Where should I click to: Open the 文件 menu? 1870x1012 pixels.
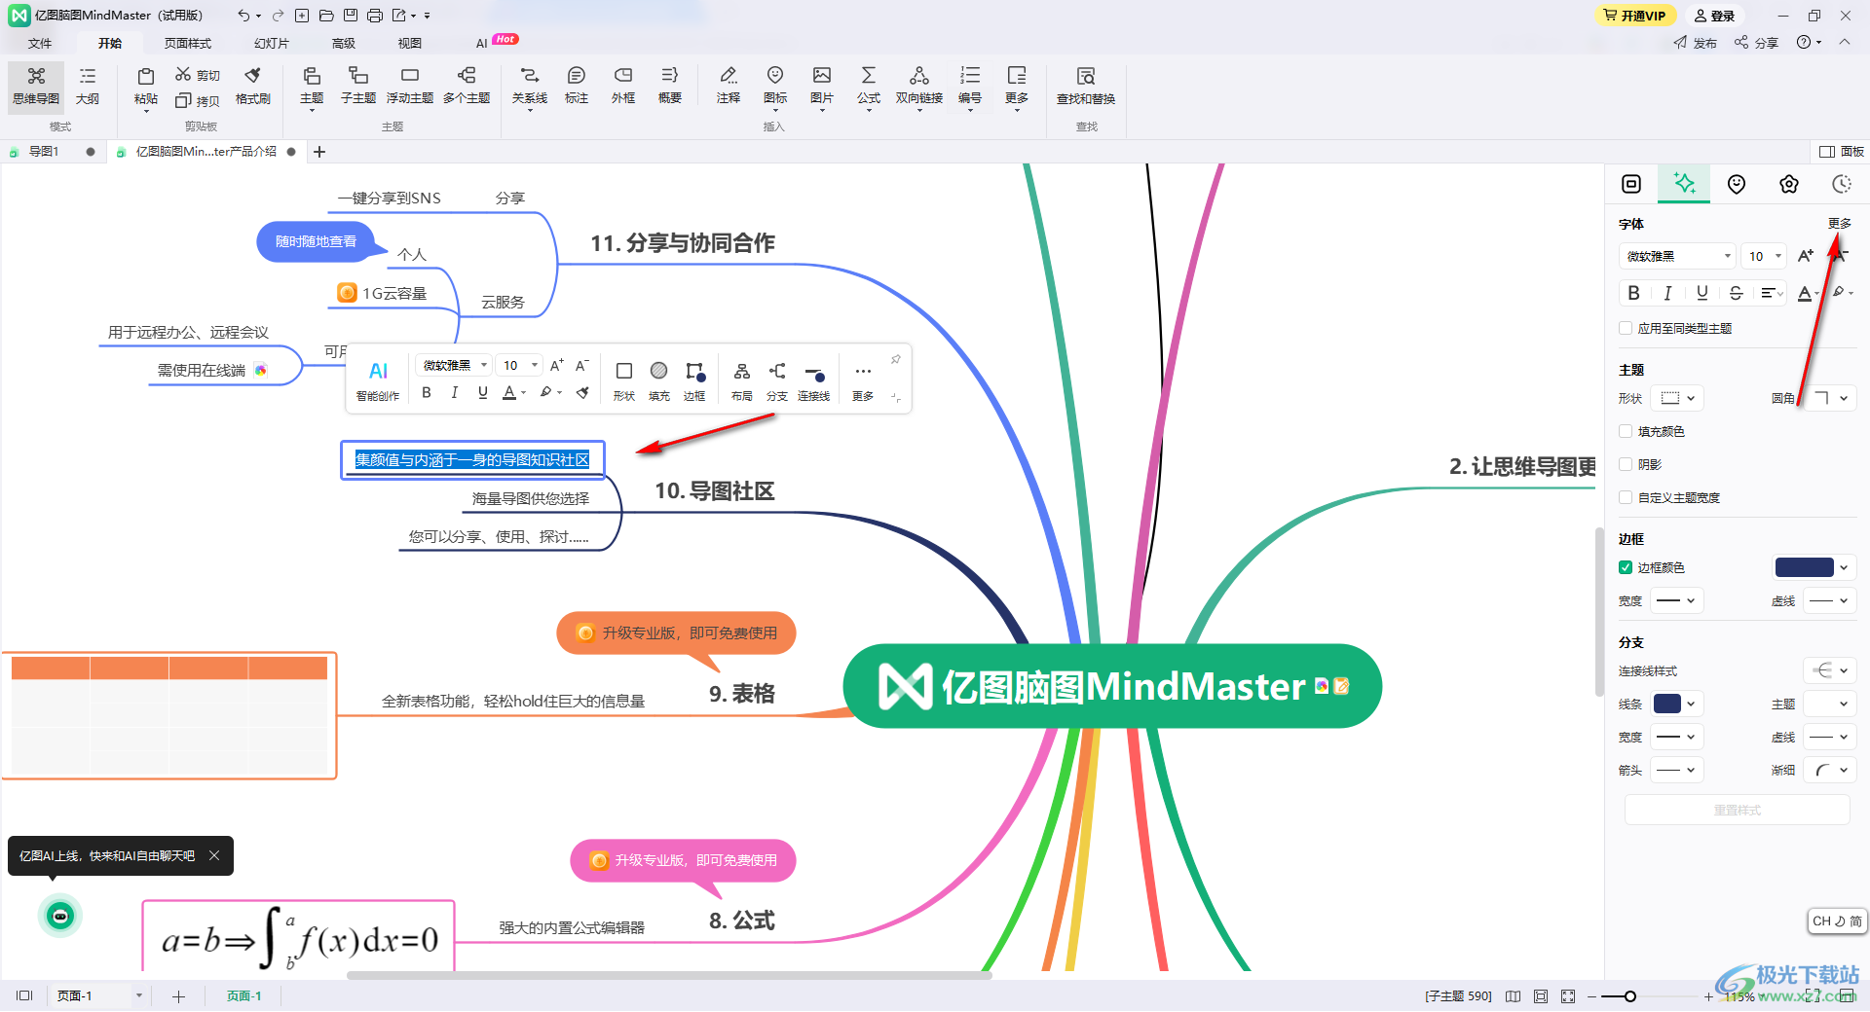(x=40, y=43)
